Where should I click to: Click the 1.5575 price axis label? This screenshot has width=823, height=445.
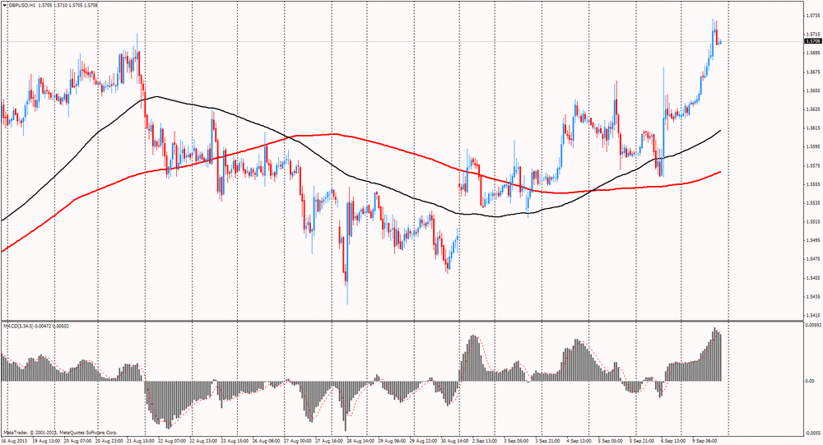(x=813, y=165)
